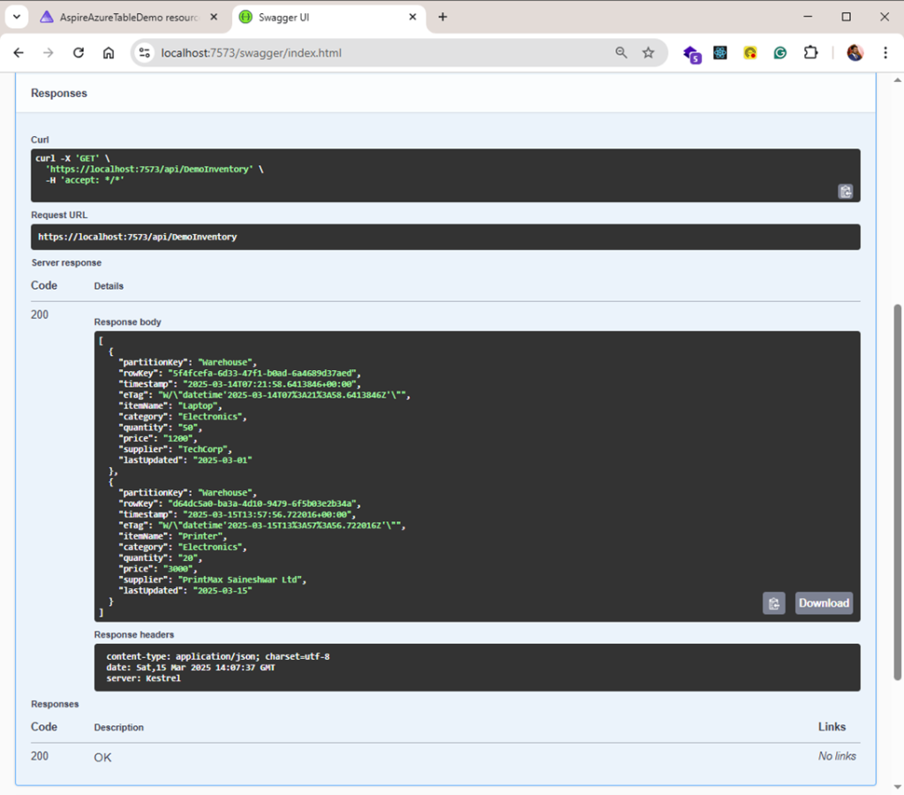The height and width of the screenshot is (795, 904).
Task: Click the yellow extension icon
Action: [750, 53]
